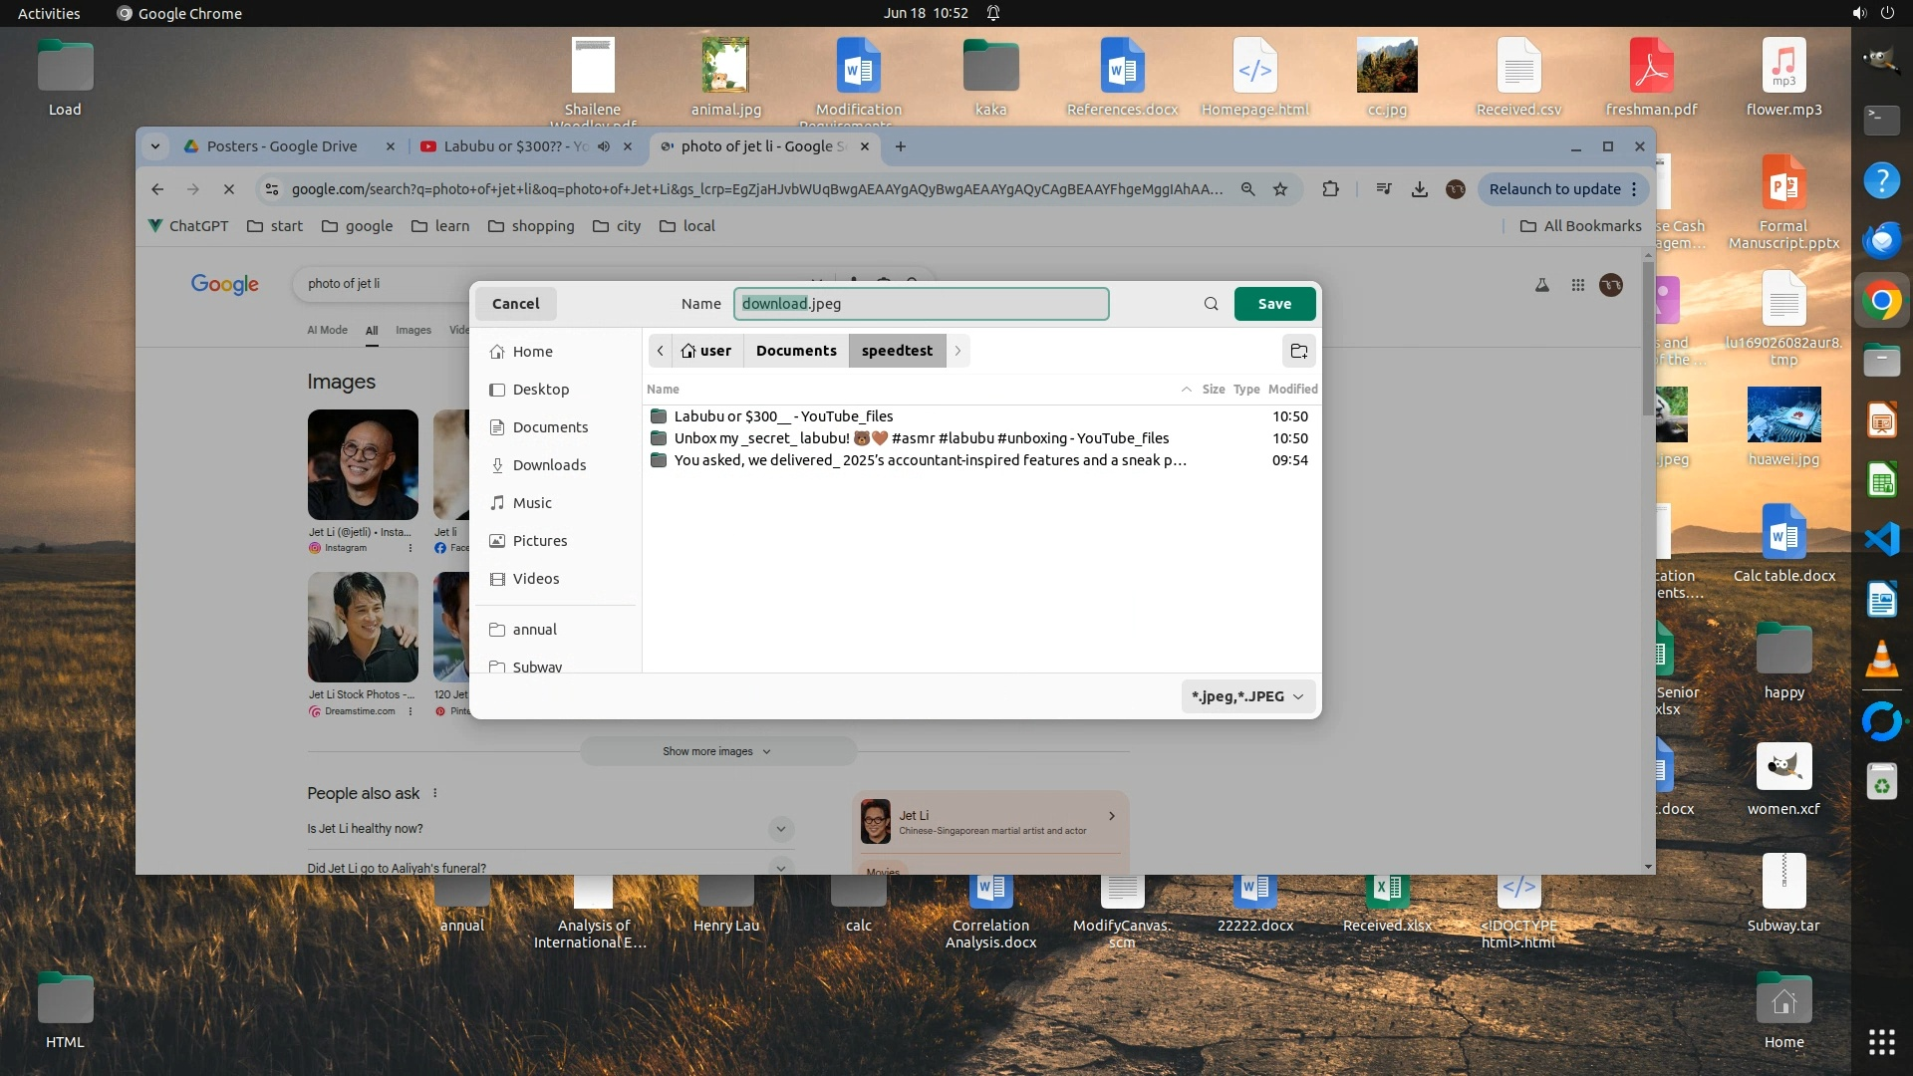
Task: Click the search icon in save dialog
Action: click(x=1211, y=304)
